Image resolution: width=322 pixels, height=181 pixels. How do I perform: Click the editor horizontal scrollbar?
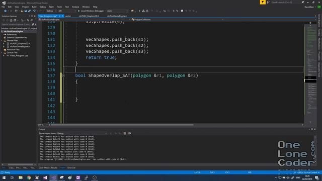click(x=122, y=125)
